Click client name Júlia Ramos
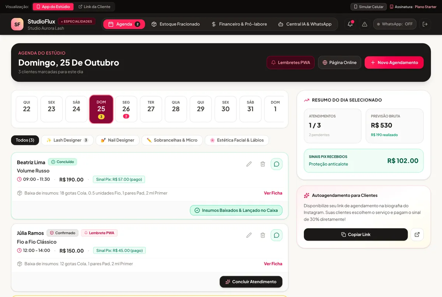The height and width of the screenshot is (297, 442). [30, 233]
